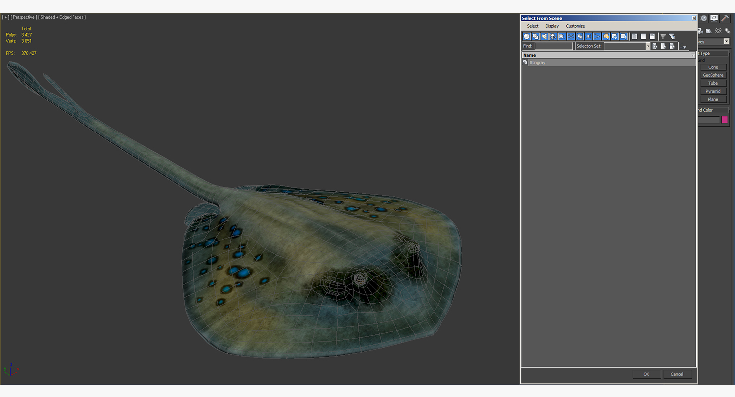This screenshot has height=397, width=735.
Task: Click the Tube primitive button
Action: [713, 83]
